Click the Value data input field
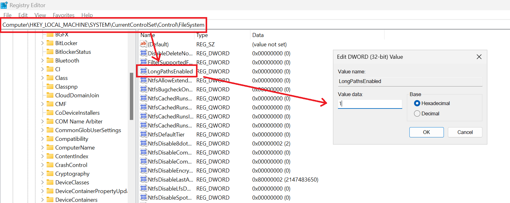510x203 pixels. pos(370,104)
